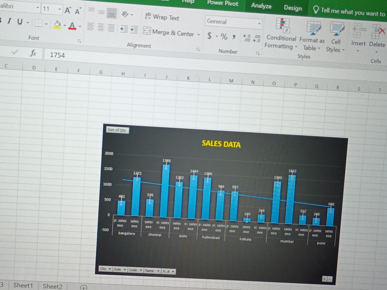
Task: Open Font dialog launcher
Action: [x=79, y=41]
